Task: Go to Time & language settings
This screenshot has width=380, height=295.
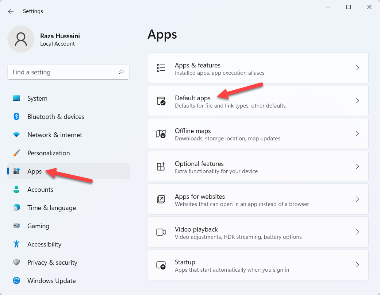Action: (51, 208)
